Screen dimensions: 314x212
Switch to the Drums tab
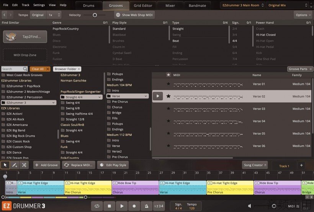tap(89, 6)
